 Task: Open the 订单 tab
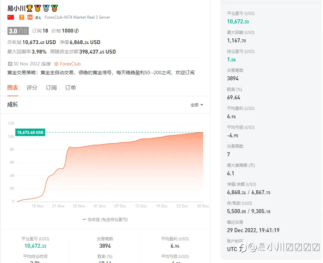70,88
